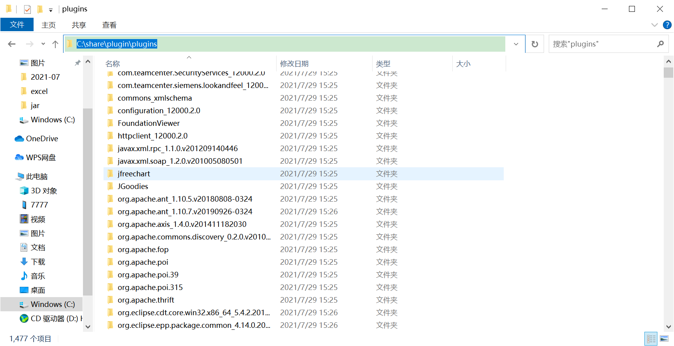674x346 pixels.
Task: Switch to large icons view layout
Action: point(664,339)
